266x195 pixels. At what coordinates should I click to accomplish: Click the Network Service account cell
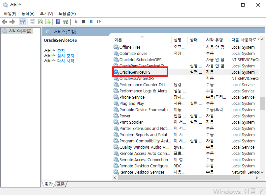click(245, 172)
